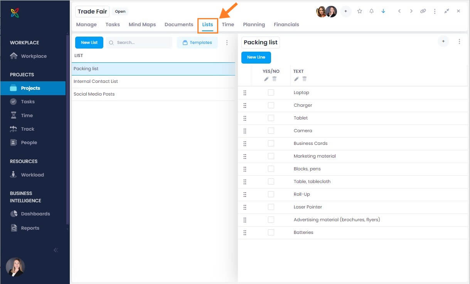Open project notifications via the bell icon
The image size is (470, 284).
click(371, 11)
